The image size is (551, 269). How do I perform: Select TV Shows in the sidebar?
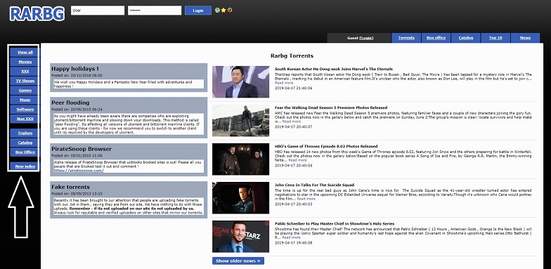pyautogui.click(x=25, y=81)
